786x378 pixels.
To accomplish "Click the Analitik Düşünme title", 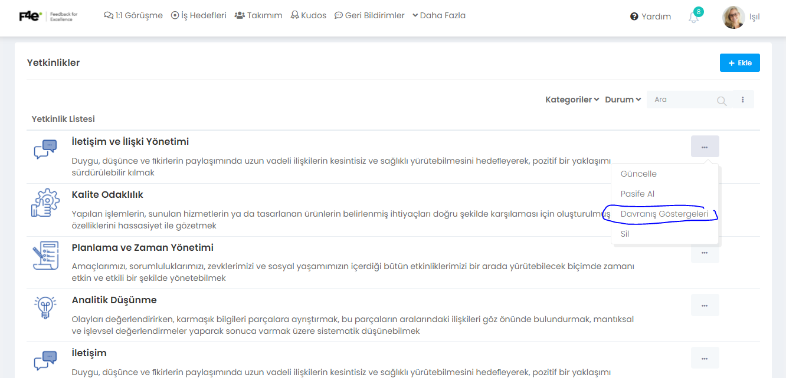I will (114, 300).
